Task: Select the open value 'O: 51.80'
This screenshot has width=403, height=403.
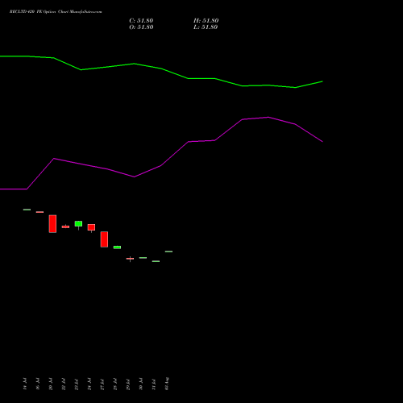Action: point(141,27)
